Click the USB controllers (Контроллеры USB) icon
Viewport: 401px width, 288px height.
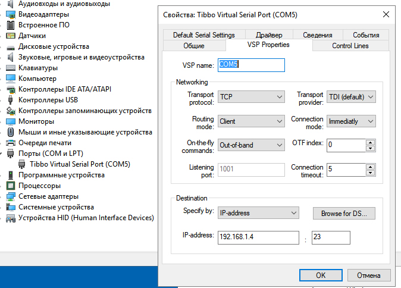click(11, 100)
